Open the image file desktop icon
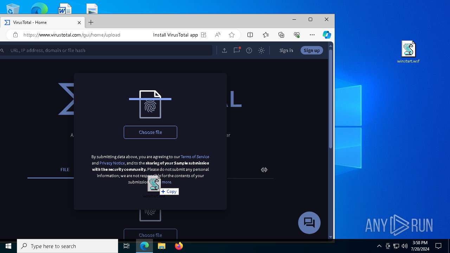450x253 pixels. click(92, 8)
